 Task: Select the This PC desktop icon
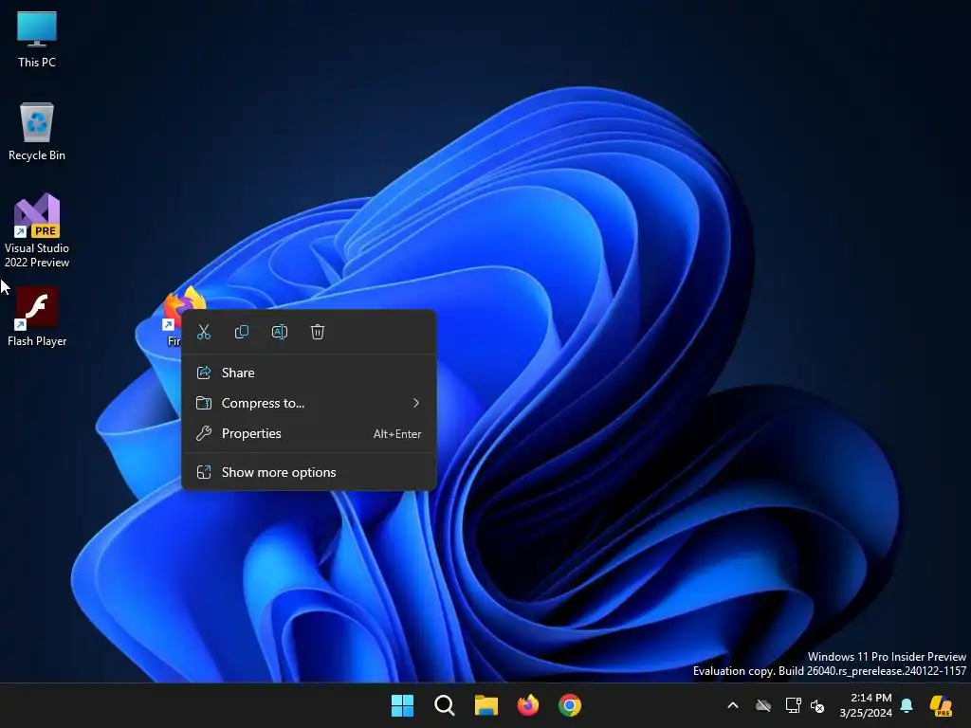[37, 39]
